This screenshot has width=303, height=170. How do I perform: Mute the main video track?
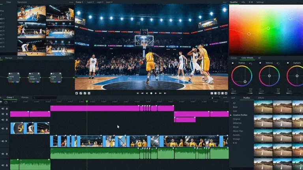point(3,141)
